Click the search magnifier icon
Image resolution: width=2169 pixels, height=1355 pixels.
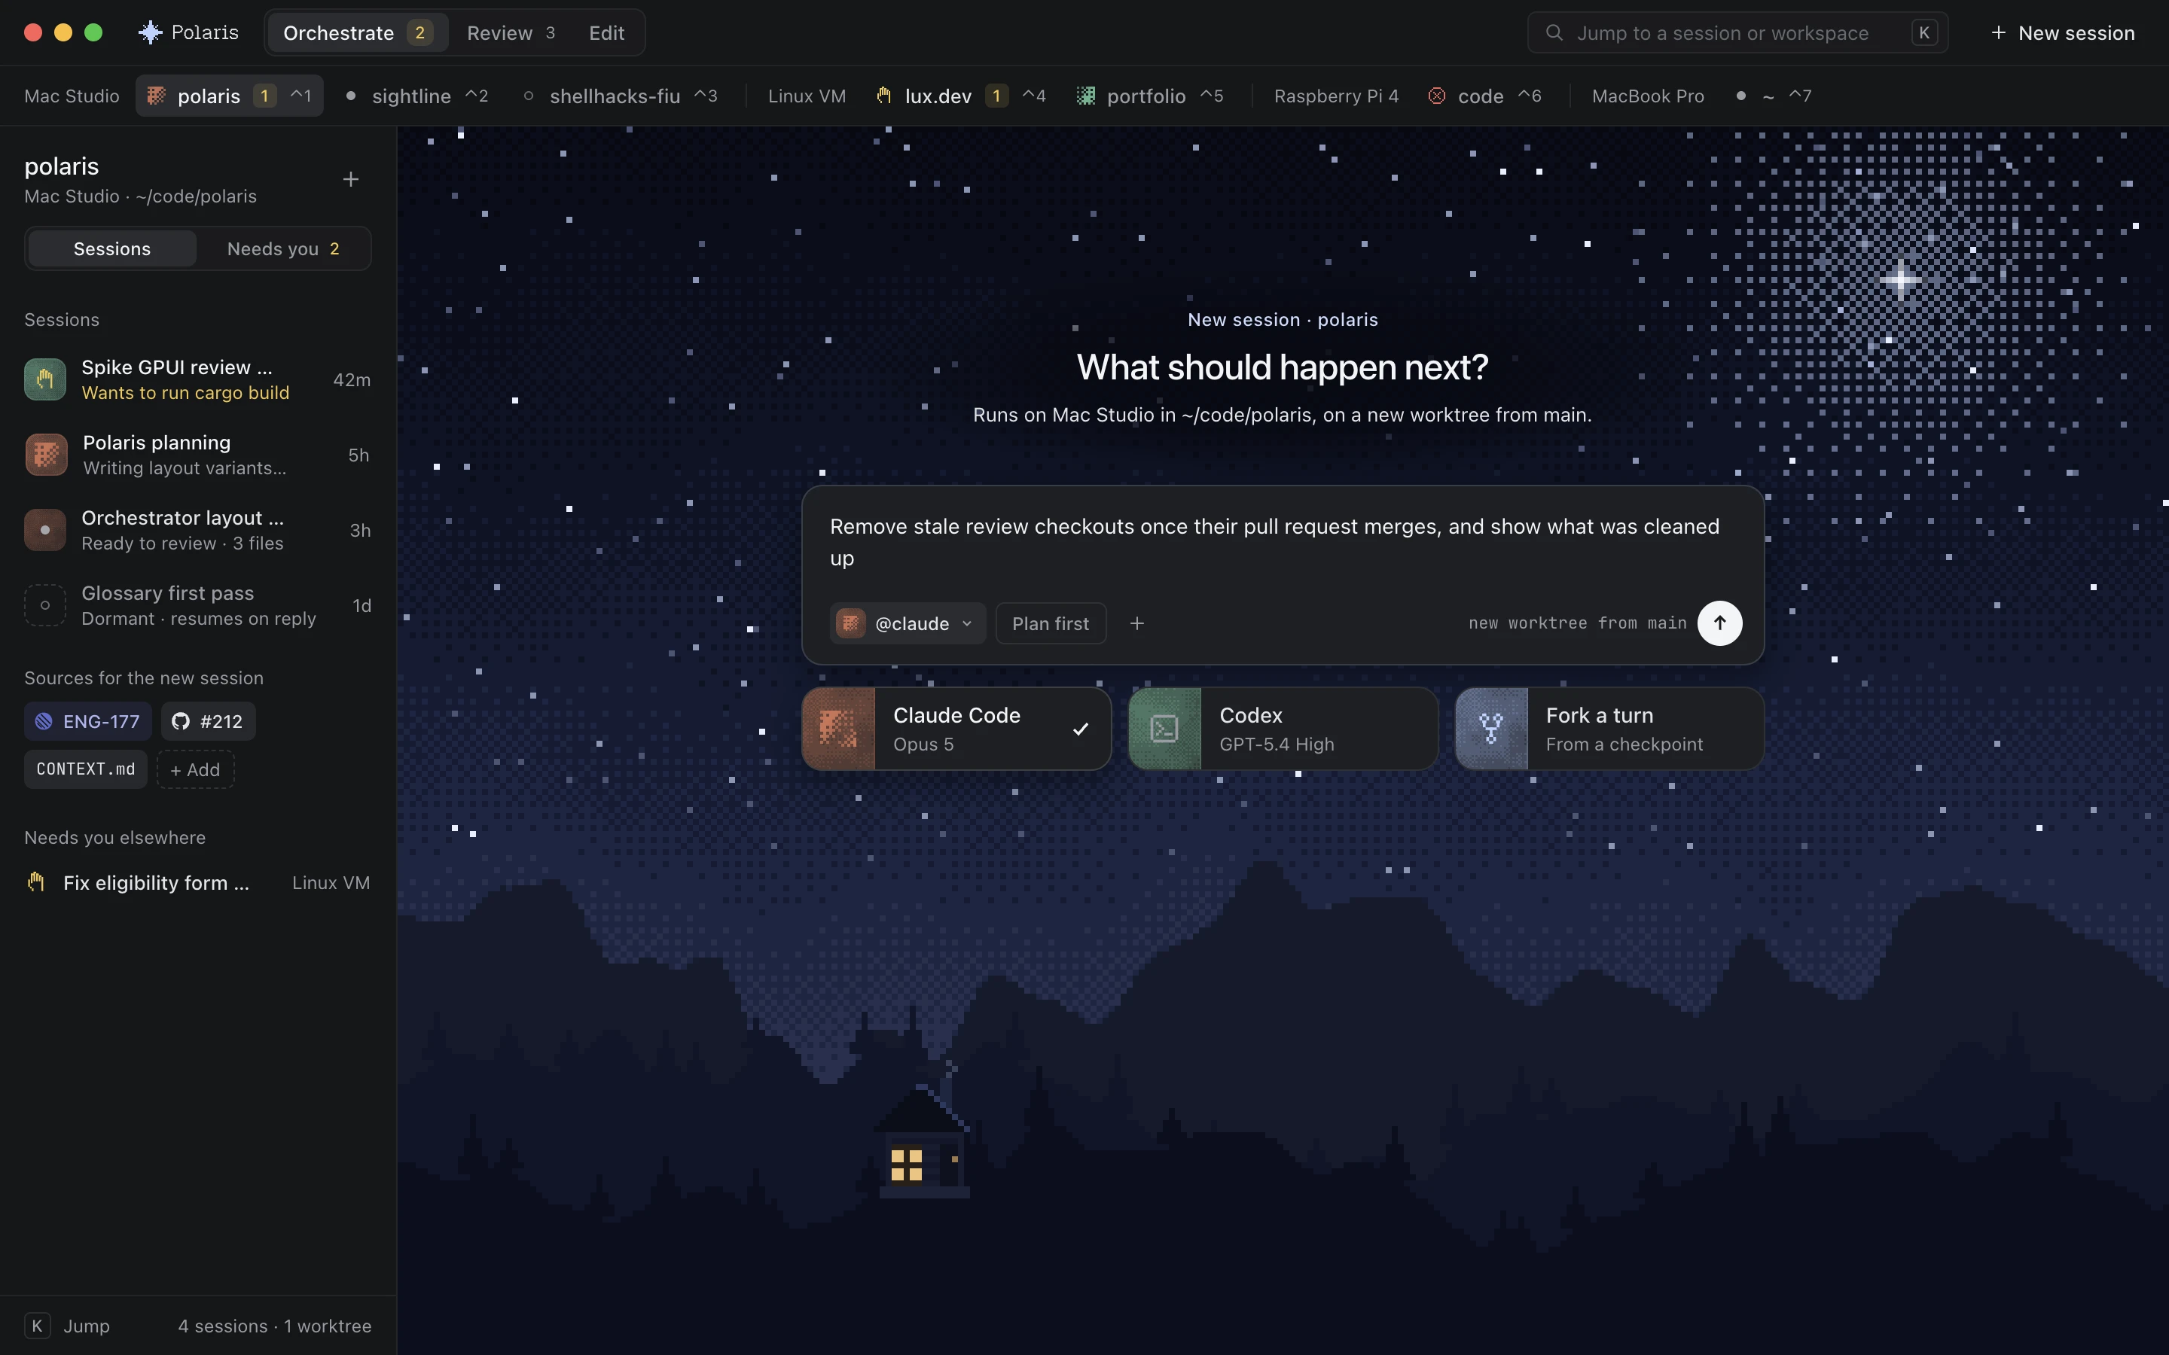pyautogui.click(x=1554, y=32)
